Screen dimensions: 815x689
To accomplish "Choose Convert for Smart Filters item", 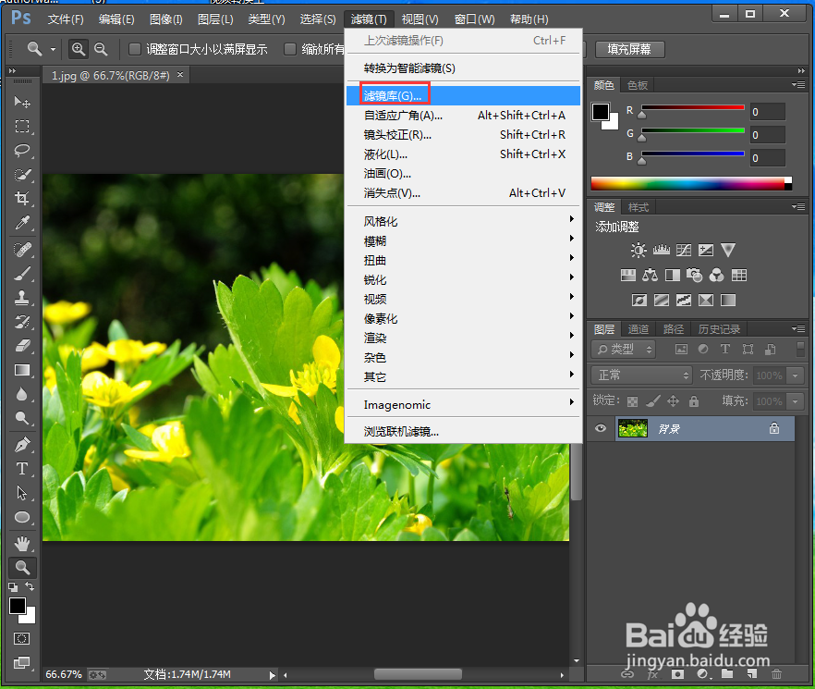I will [463, 68].
